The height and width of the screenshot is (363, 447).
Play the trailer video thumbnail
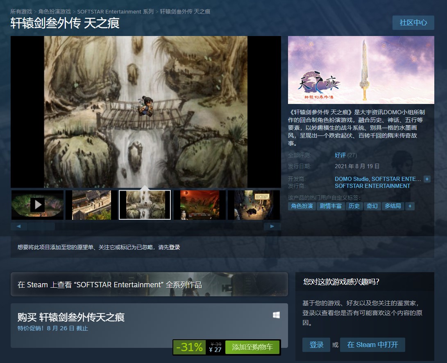tap(37, 205)
